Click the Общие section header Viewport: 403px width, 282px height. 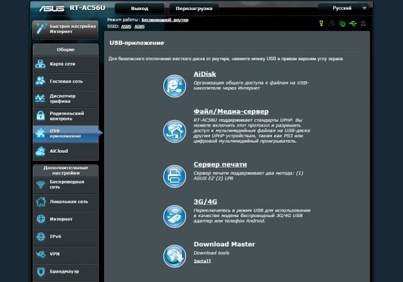coord(66,50)
